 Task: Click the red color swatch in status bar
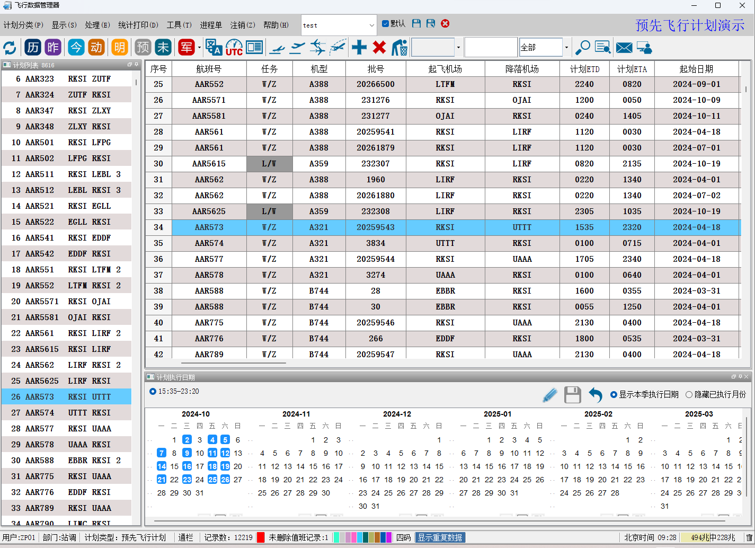261,537
